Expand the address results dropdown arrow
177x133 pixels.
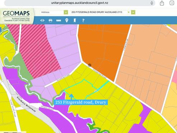133,12
